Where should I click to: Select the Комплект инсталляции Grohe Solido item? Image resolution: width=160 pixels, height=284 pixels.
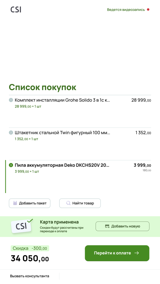[x=80, y=111]
